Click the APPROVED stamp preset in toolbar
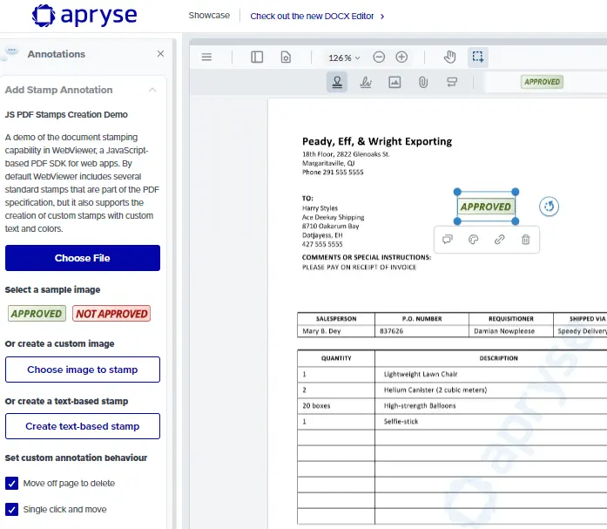The height and width of the screenshot is (529, 607). click(542, 82)
